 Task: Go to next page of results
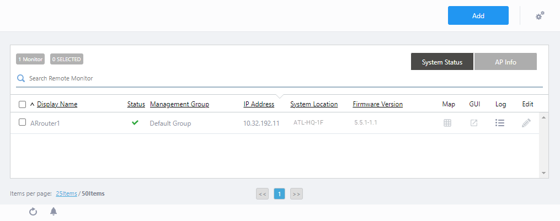(x=296, y=193)
